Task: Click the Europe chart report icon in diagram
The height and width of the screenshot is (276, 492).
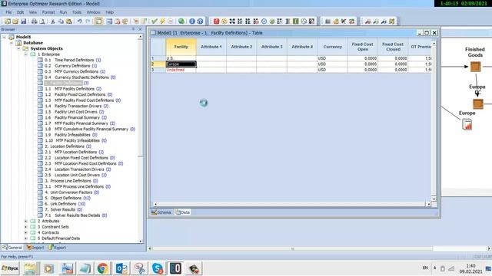Action: 467,124
